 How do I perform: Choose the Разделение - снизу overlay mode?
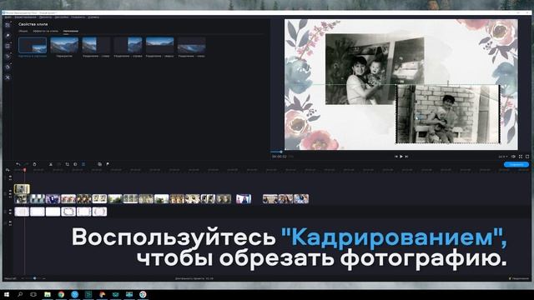(x=191, y=45)
